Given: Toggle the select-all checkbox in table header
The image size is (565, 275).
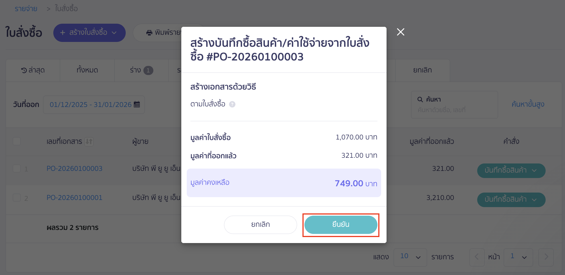Looking at the screenshot, I should coord(17,141).
